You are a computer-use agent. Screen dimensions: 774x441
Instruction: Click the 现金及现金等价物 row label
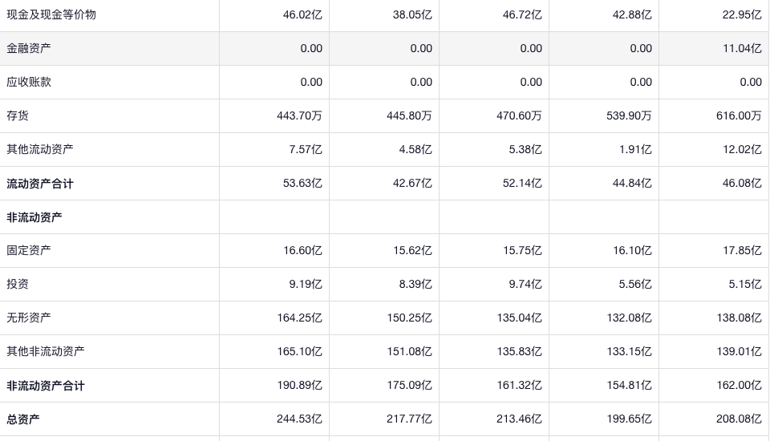pyautogui.click(x=51, y=14)
